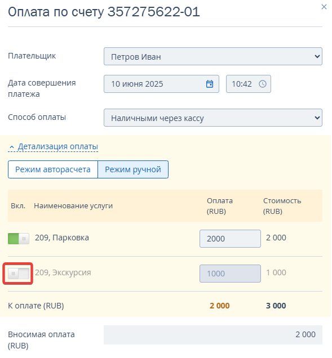
Task: Click the Вносимая оплата field showing 2 000
Action: click(213, 335)
